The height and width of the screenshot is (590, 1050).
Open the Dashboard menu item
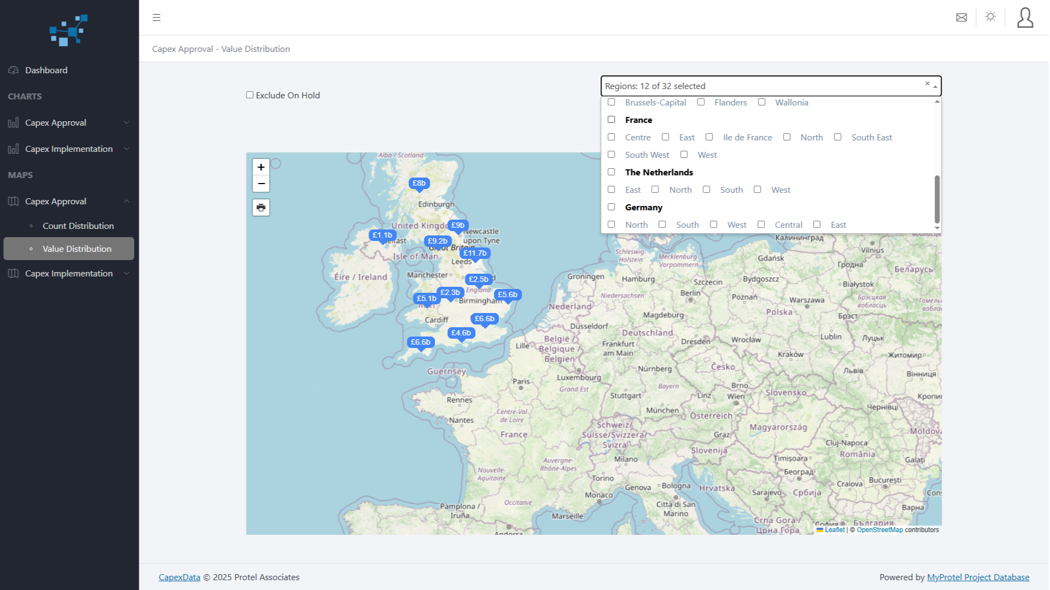[68, 70]
